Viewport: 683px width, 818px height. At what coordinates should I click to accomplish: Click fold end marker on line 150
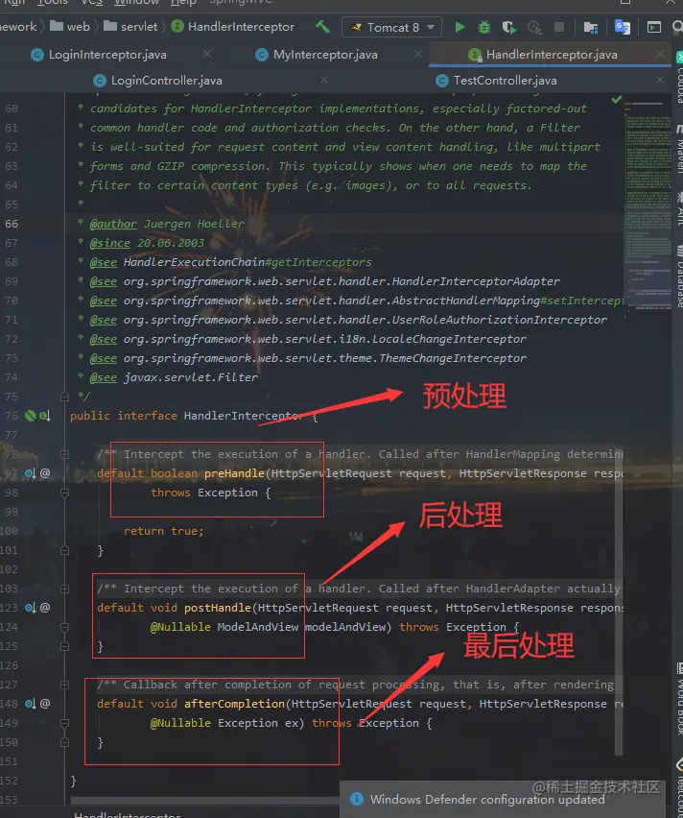click(64, 742)
